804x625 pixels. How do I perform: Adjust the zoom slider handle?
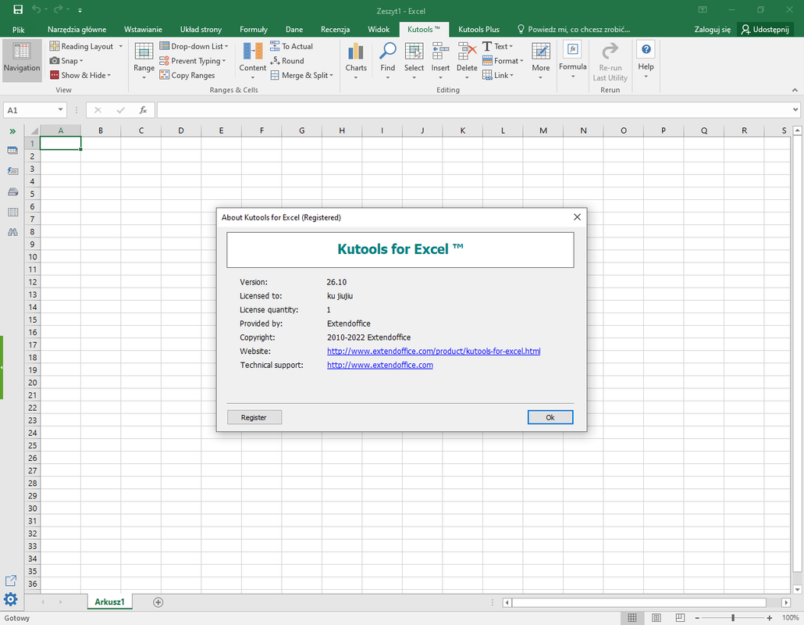click(x=733, y=618)
